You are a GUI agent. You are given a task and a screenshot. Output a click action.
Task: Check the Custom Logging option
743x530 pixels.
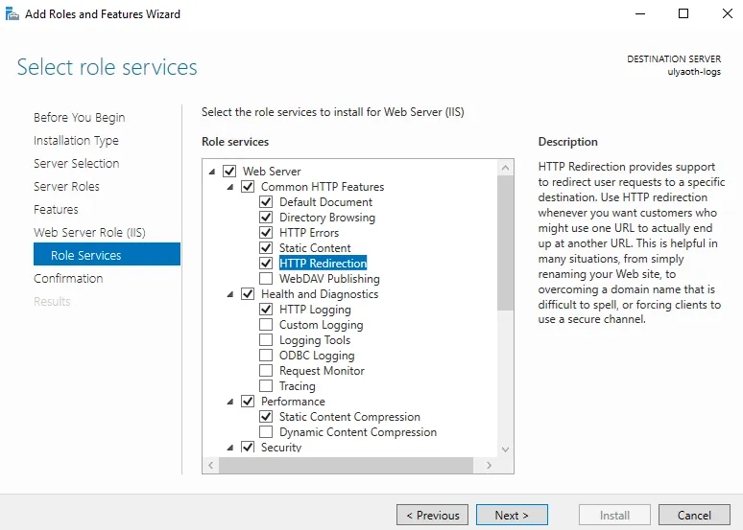pyautogui.click(x=266, y=325)
